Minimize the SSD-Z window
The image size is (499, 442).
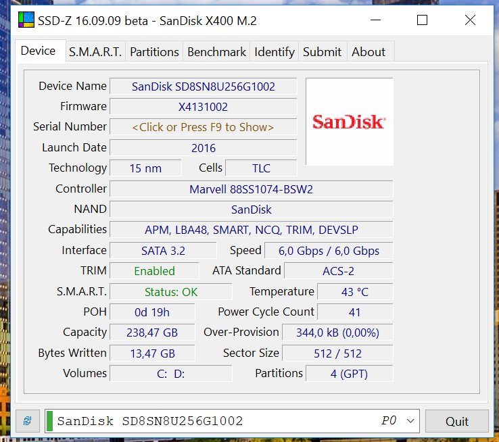(375, 20)
